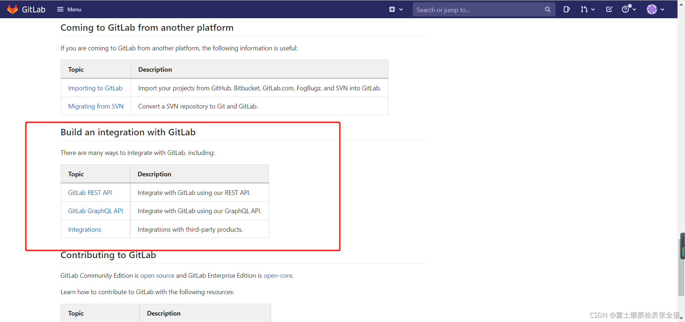Click 'Import your projects from GitHub' description cell
The width and height of the screenshot is (685, 322).
259,88
